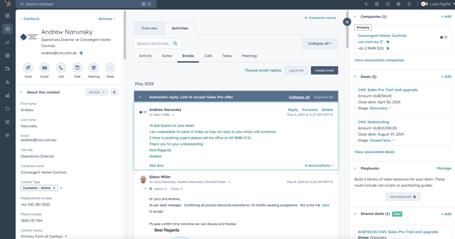Image resolution: width=455 pixels, height=239 pixels.
Task: Switch to the Activities tab
Action: pyautogui.click(x=180, y=28)
